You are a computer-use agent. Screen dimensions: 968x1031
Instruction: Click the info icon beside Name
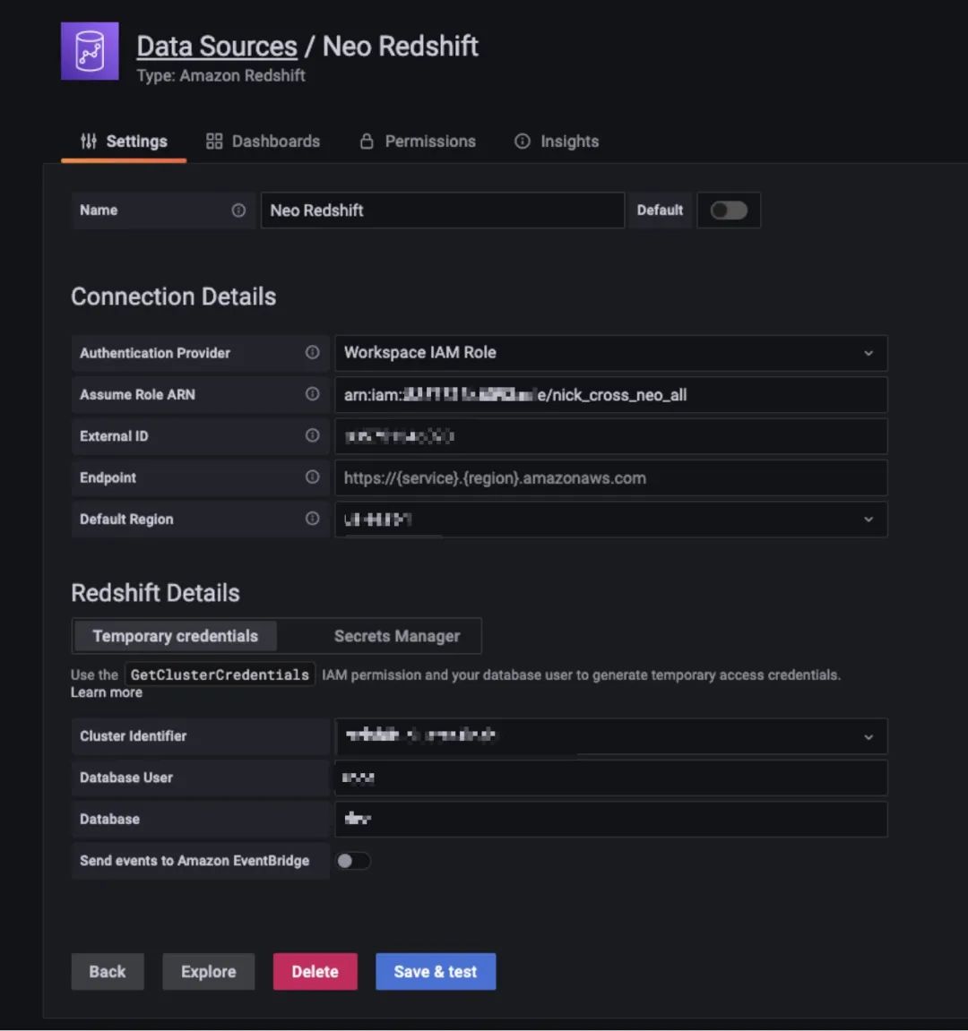pos(239,210)
